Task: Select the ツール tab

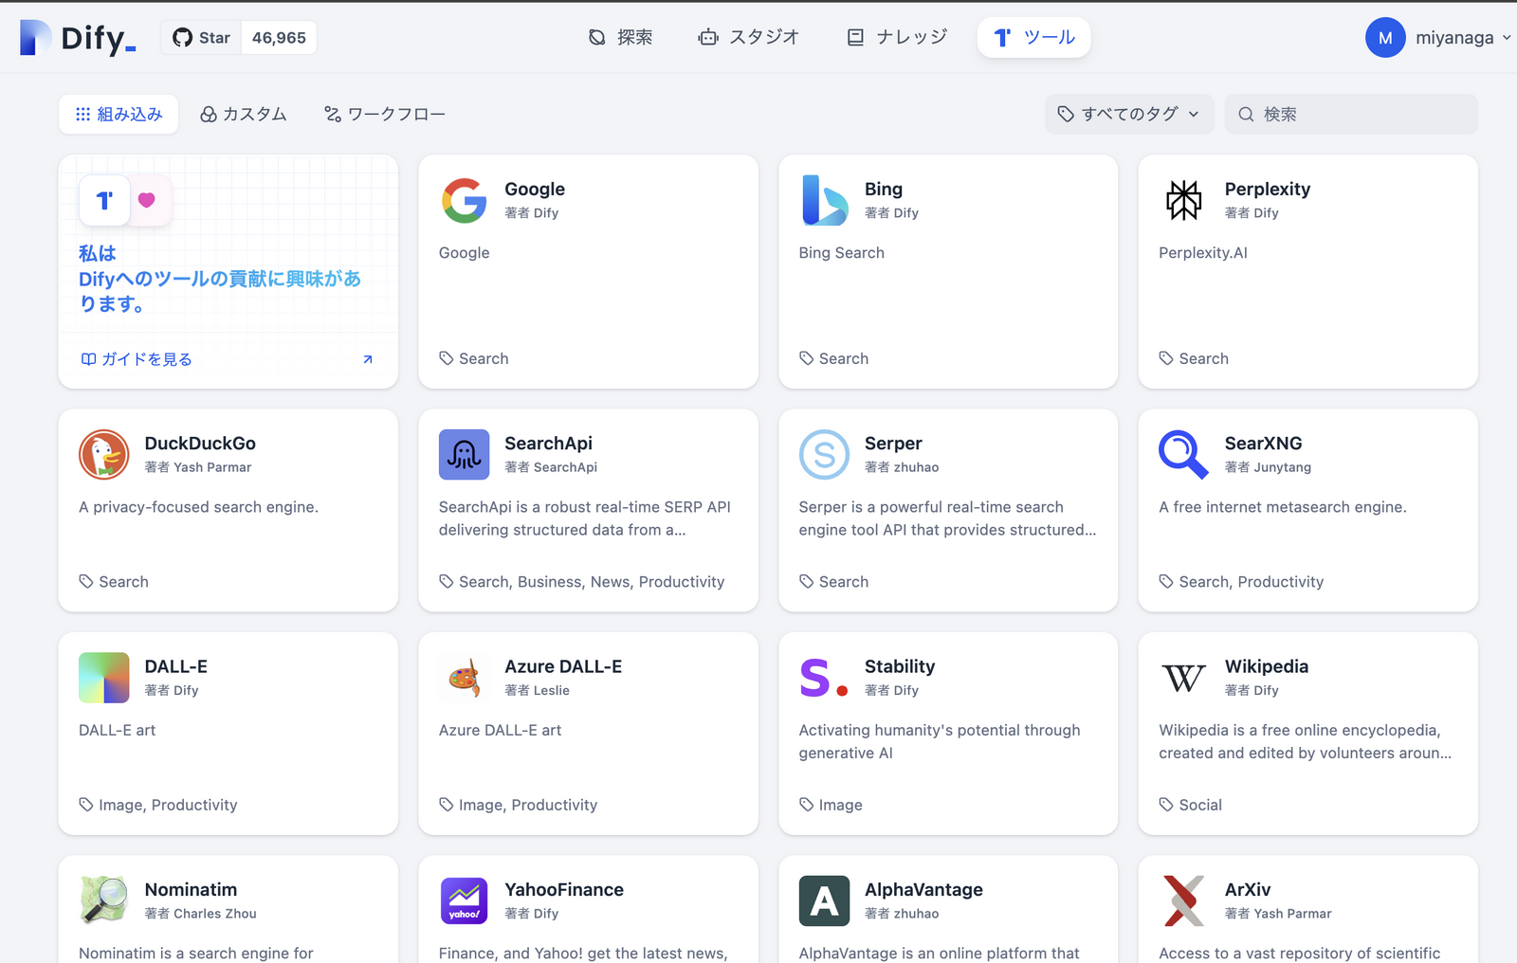Action: [x=1033, y=37]
